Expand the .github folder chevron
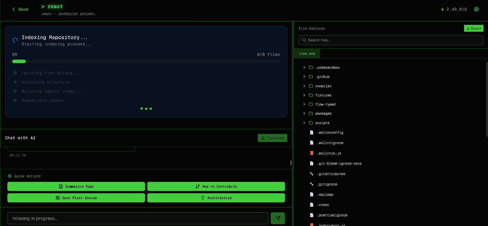Image resolution: width=488 pixels, height=226 pixels. point(304,77)
